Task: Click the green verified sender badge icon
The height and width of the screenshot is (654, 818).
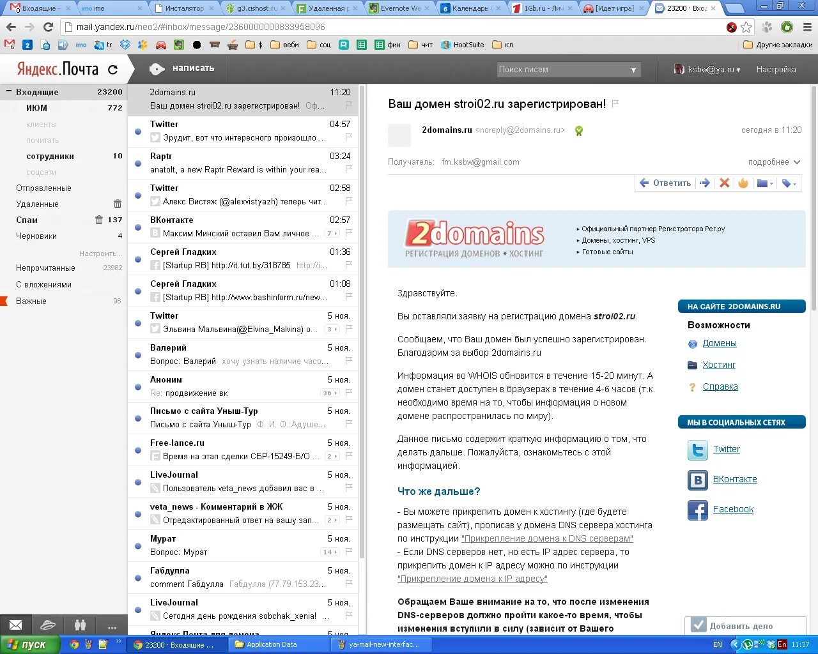Action: click(x=579, y=131)
